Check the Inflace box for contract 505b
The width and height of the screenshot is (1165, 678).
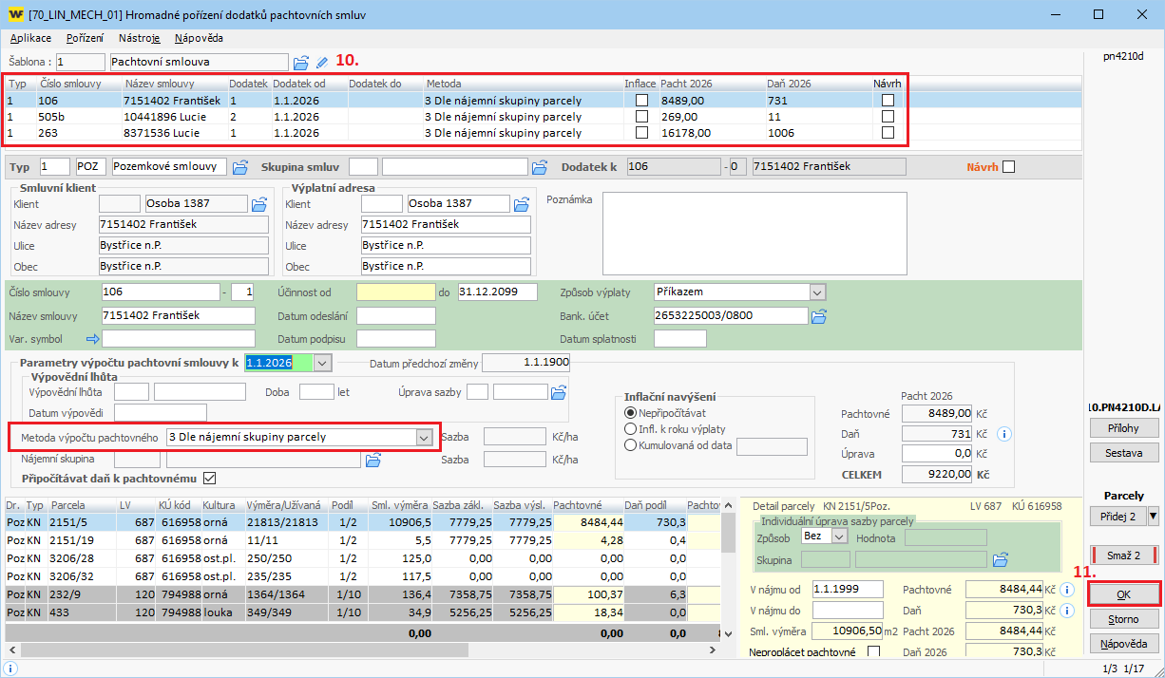[x=642, y=117]
